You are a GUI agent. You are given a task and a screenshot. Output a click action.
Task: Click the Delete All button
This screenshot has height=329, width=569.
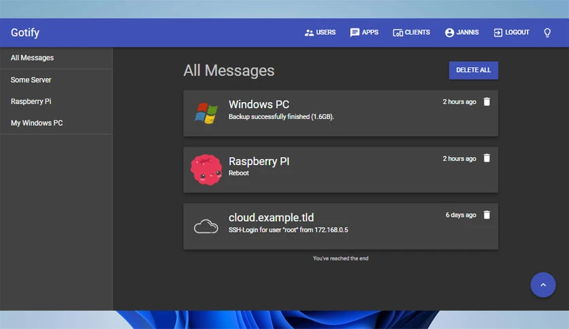[x=473, y=70]
